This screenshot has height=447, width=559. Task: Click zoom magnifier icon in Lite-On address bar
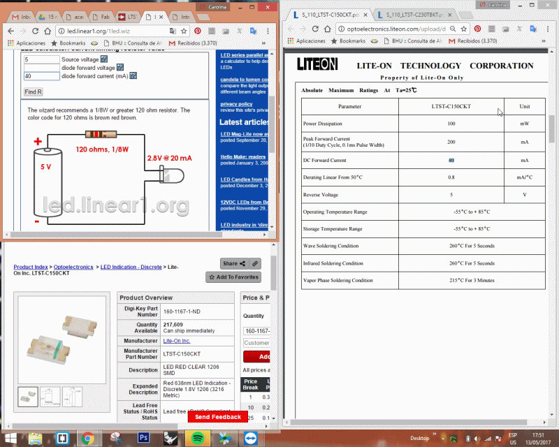(453, 29)
